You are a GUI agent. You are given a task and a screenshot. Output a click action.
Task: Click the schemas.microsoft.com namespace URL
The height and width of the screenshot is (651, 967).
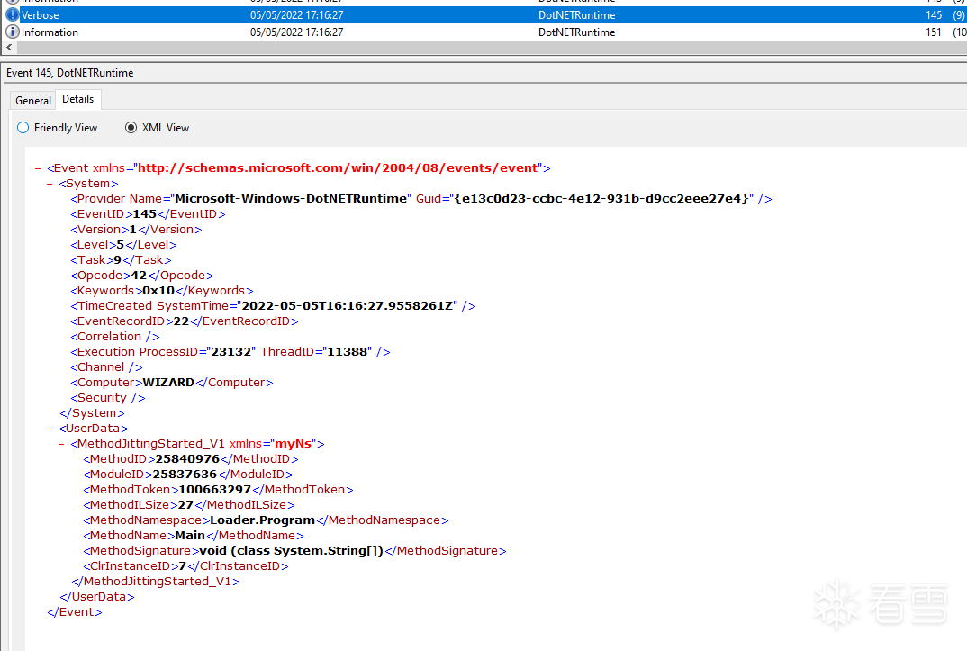point(338,168)
